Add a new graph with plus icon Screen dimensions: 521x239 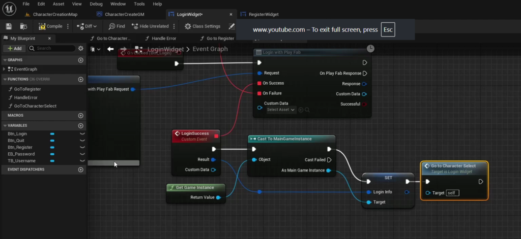pyautogui.click(x=80, y=60)
